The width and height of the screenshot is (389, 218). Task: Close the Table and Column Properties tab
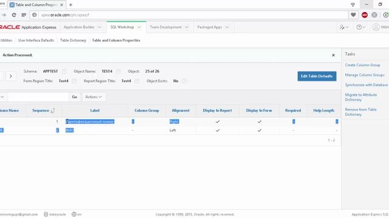tap(62, 5)
